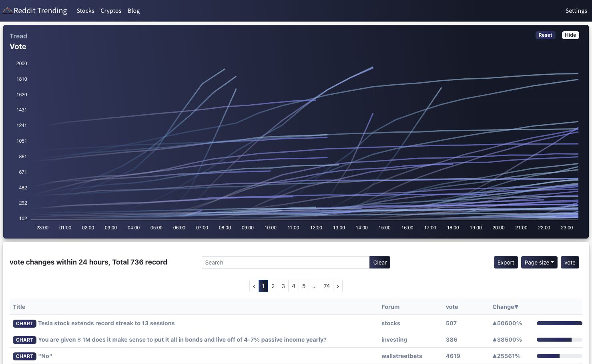Hide the vote trend chart
The width and height of the screenshot is (592, 364).
[x=570, y=35]
